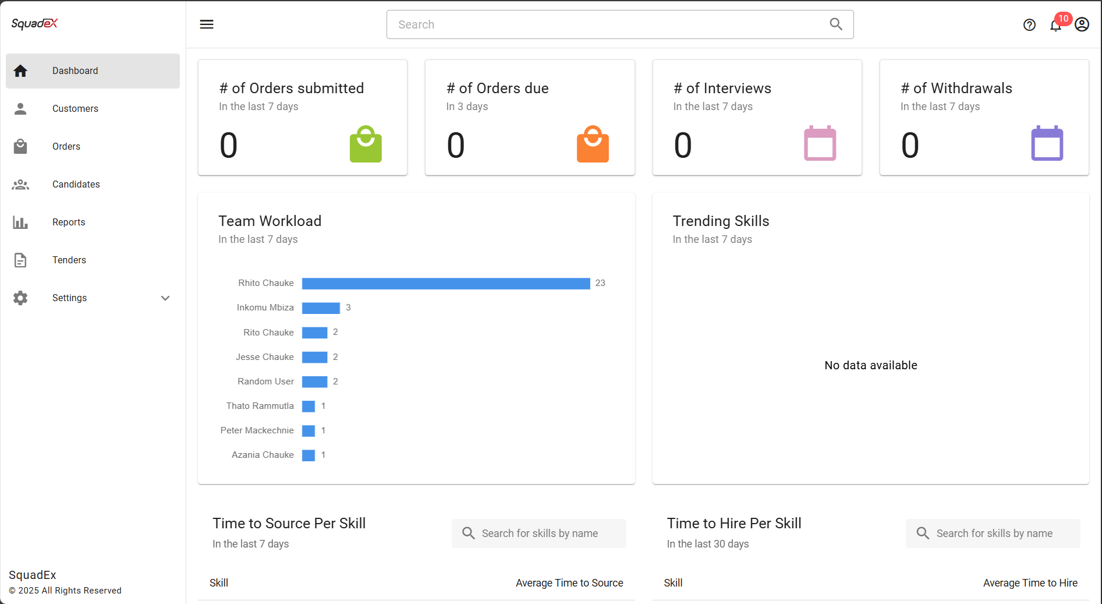Open the Candidates group icon
The height and width of the screenshot is (604, 1102).
pos(20,184)
